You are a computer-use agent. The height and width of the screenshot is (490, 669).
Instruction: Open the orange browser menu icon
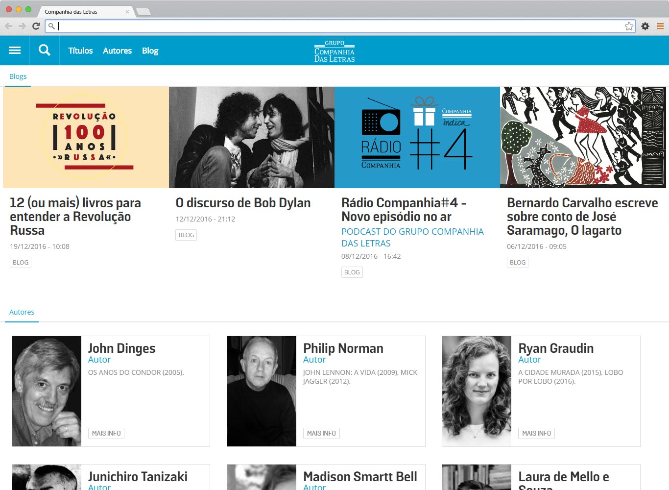point(660,26)
